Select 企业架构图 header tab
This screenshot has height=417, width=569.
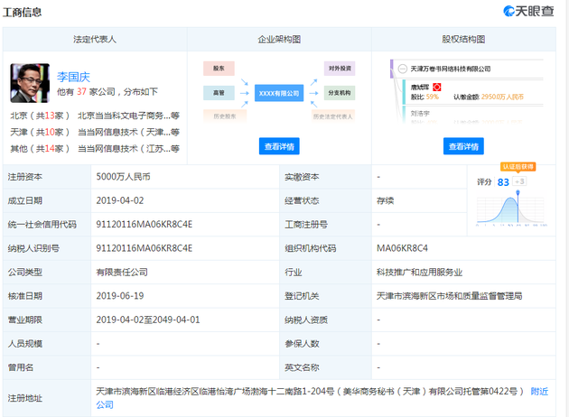279,39
